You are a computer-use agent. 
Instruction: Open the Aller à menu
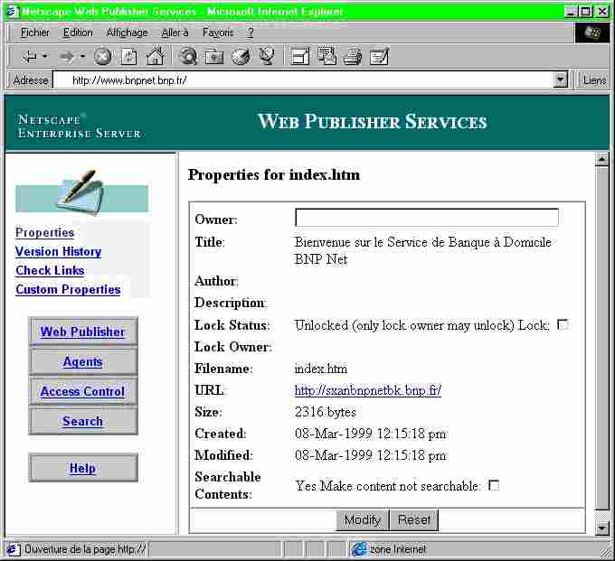pyautogui.click(x=175, y=33)
